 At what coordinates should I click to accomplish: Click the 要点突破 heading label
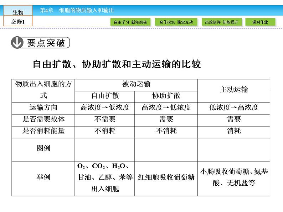pos(46,43)
